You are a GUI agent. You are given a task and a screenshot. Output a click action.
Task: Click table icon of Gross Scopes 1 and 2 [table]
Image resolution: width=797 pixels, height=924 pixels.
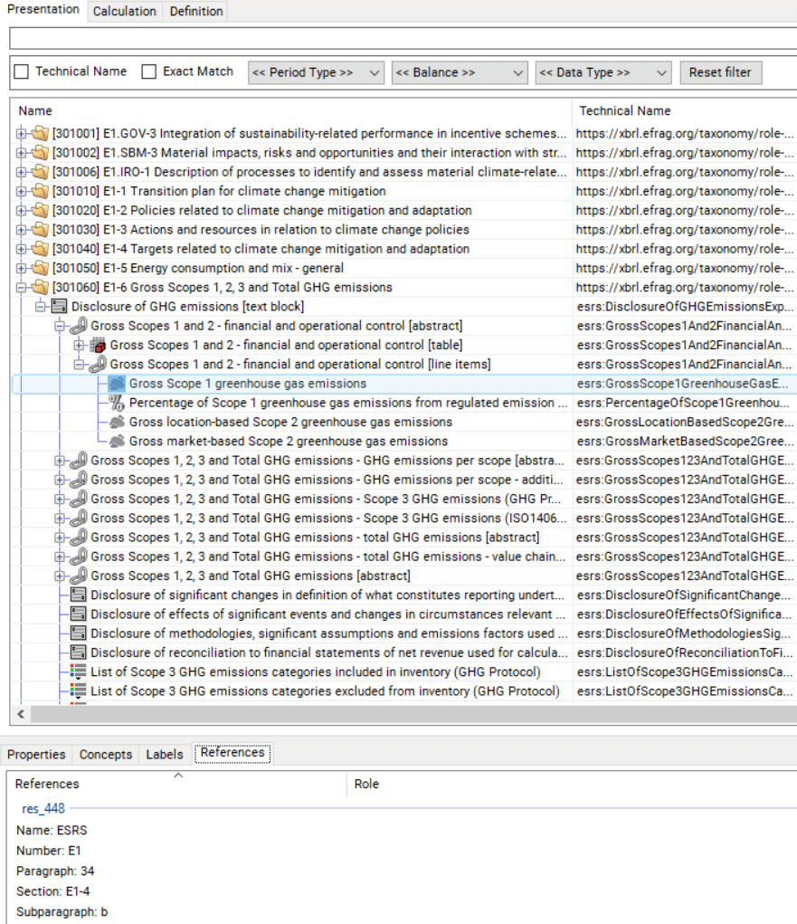(x=98, y=346)
